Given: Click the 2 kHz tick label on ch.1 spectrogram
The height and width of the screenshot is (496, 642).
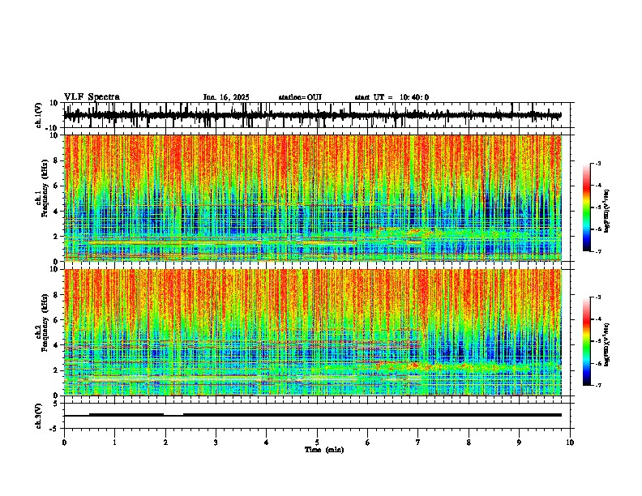Looking at the screenshot, I should pyautogui.click(x=56, y=236).
